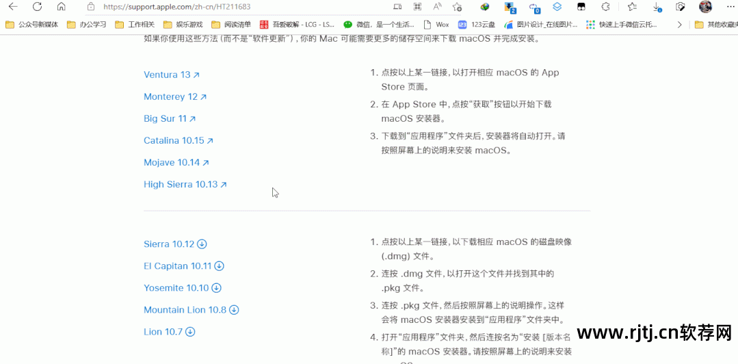Open 工作相关 bookmark folder
The width and height of the screenshot is (738, 364).
(x=134, y=25)
